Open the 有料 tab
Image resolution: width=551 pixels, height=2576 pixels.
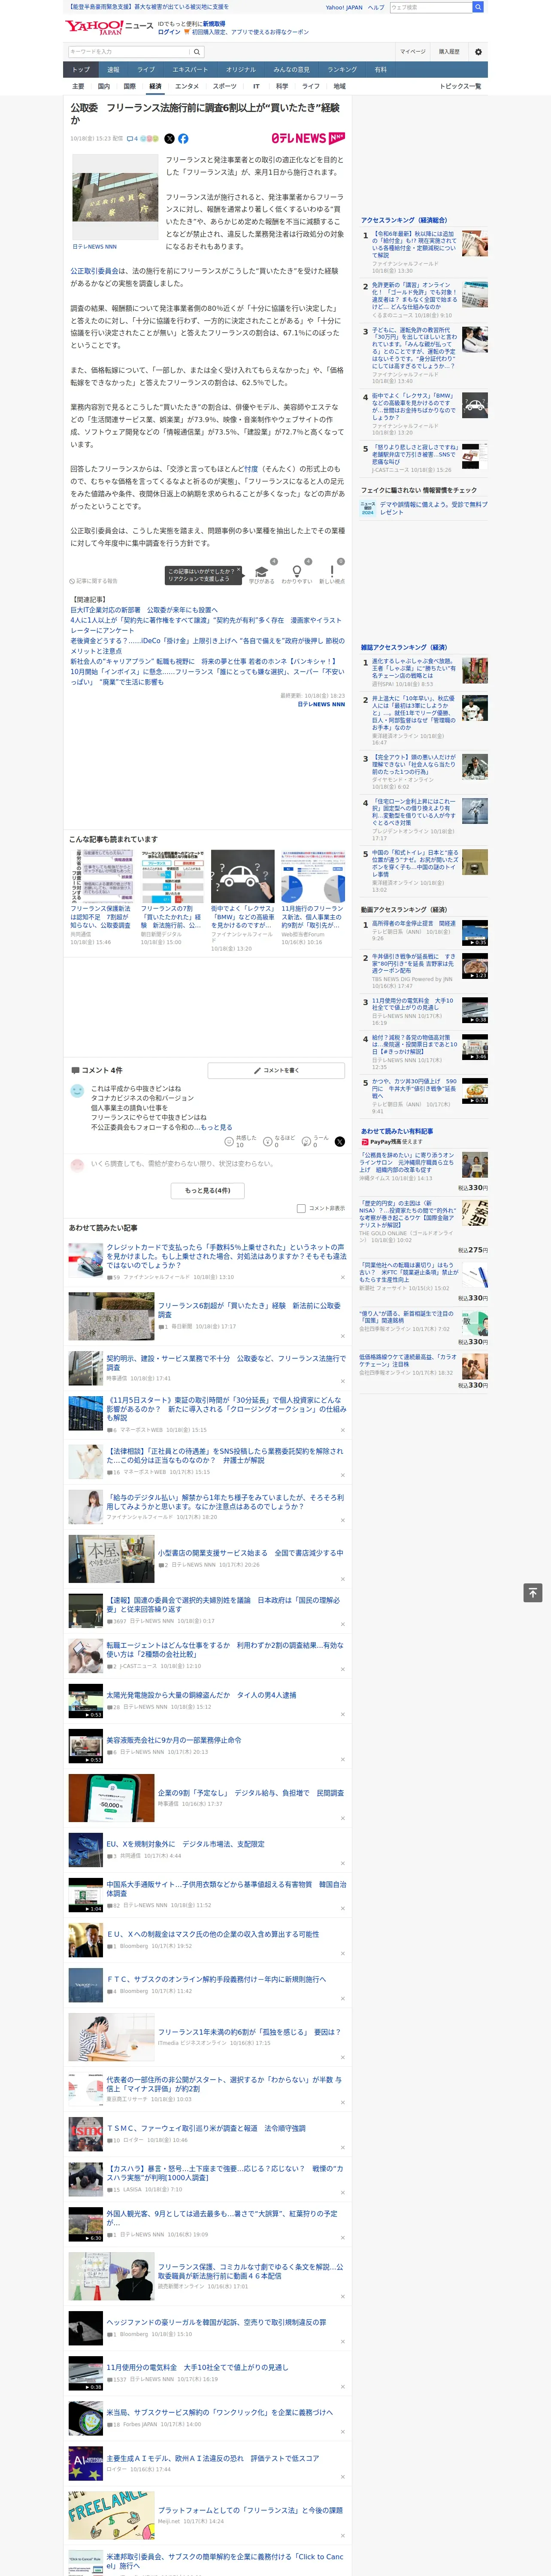pos(380,70)
